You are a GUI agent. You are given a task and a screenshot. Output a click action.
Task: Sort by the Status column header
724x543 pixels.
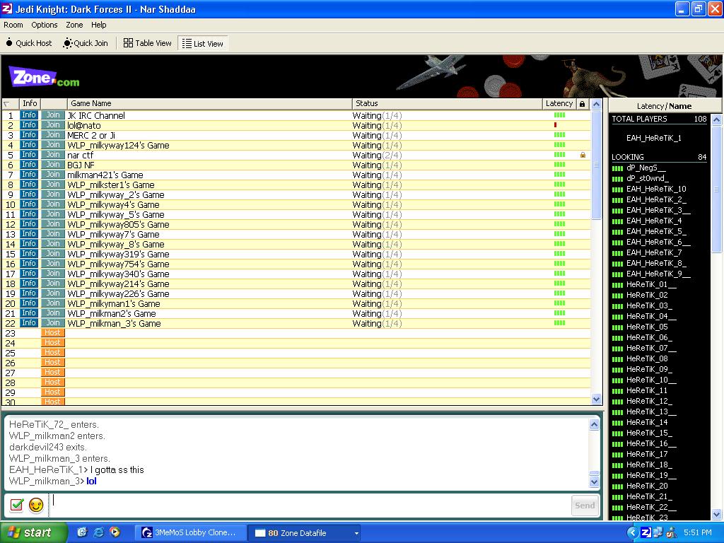click(x=447, y=103)
